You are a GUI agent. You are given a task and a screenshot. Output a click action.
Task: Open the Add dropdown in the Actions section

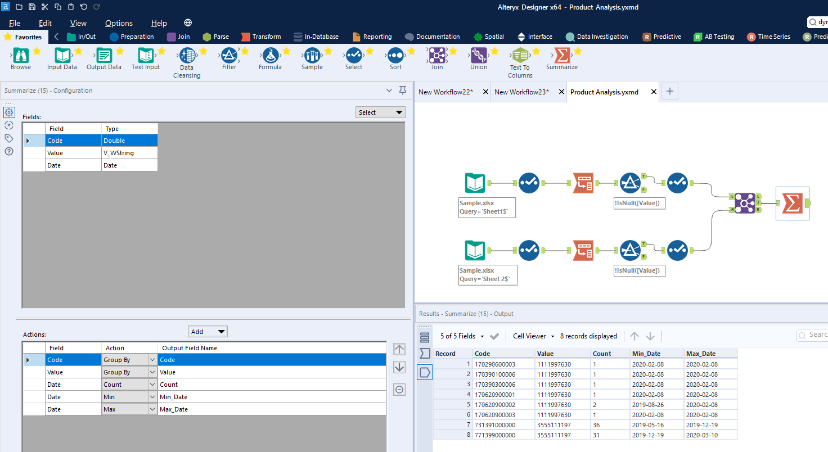pyautogui.click(x=208, y=331)
